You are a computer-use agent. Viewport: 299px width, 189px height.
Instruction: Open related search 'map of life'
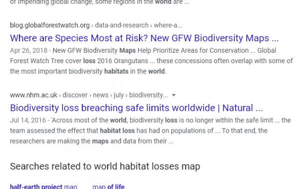[108, 187]
